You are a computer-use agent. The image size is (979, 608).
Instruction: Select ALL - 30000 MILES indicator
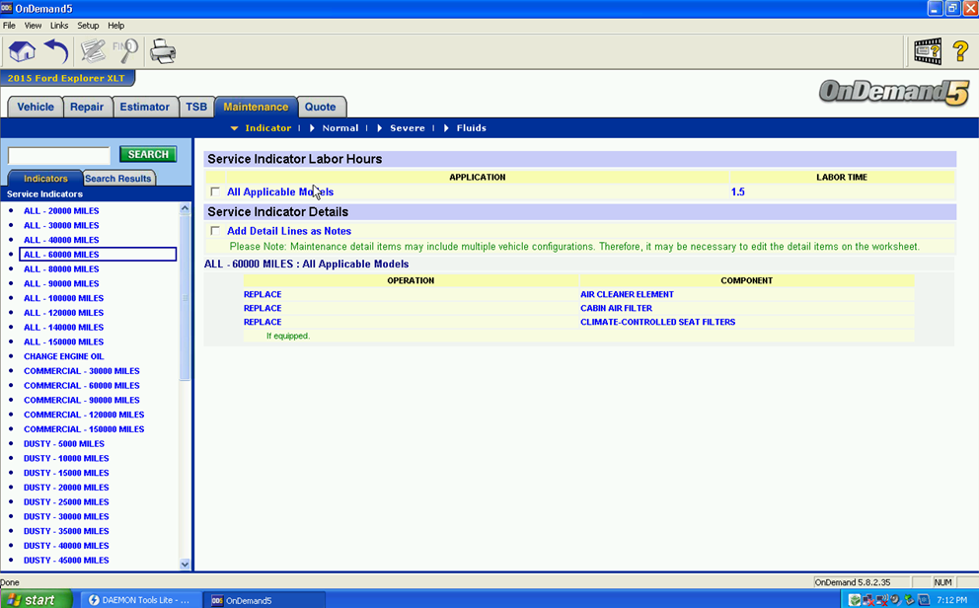[61, 225]
